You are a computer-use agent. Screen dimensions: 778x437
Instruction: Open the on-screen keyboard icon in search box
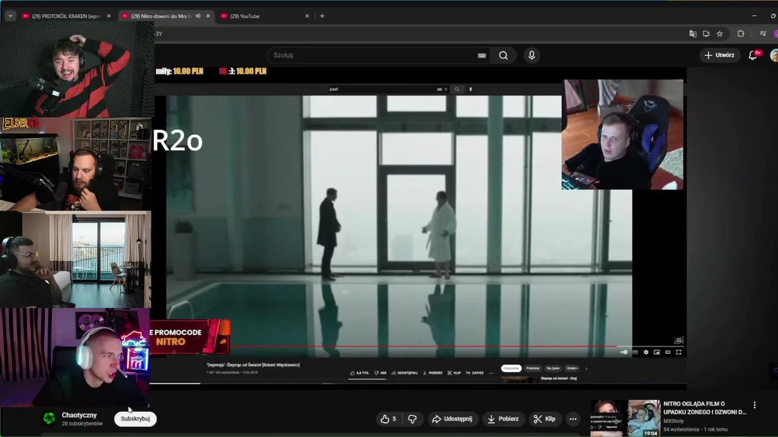click(482, 55)
